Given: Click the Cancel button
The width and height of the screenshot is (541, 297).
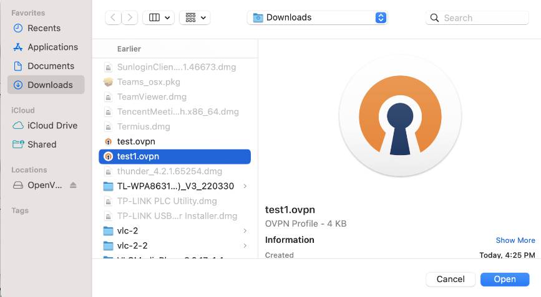Looking at the screenshot, I should (451, 279).
